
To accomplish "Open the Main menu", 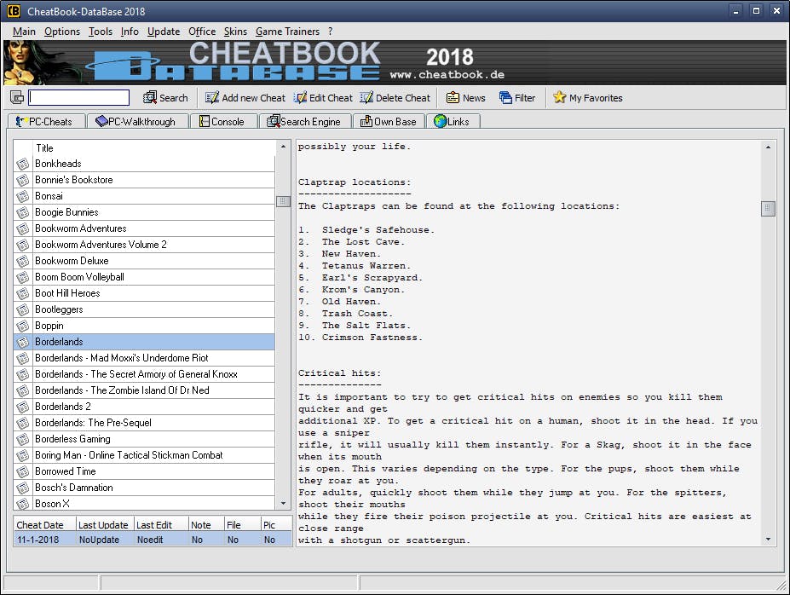I will point(24,32).
